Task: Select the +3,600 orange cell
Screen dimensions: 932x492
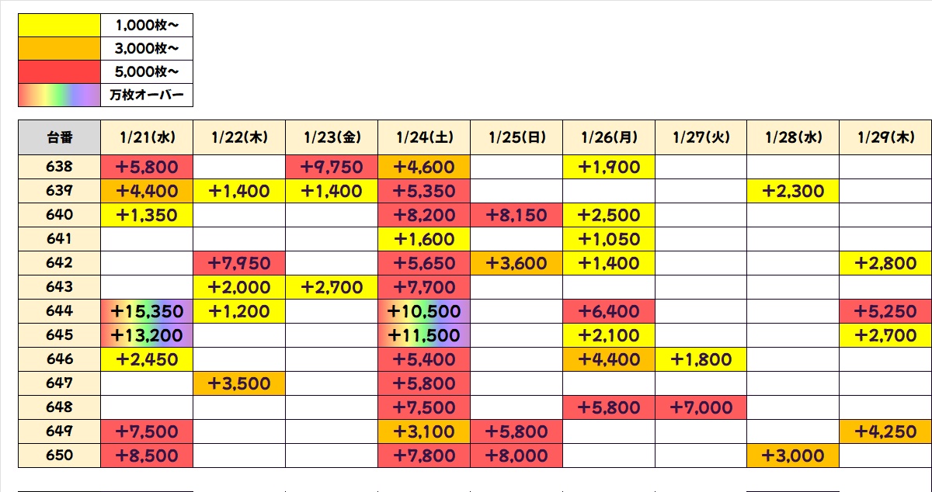Action: click(516, 263)
